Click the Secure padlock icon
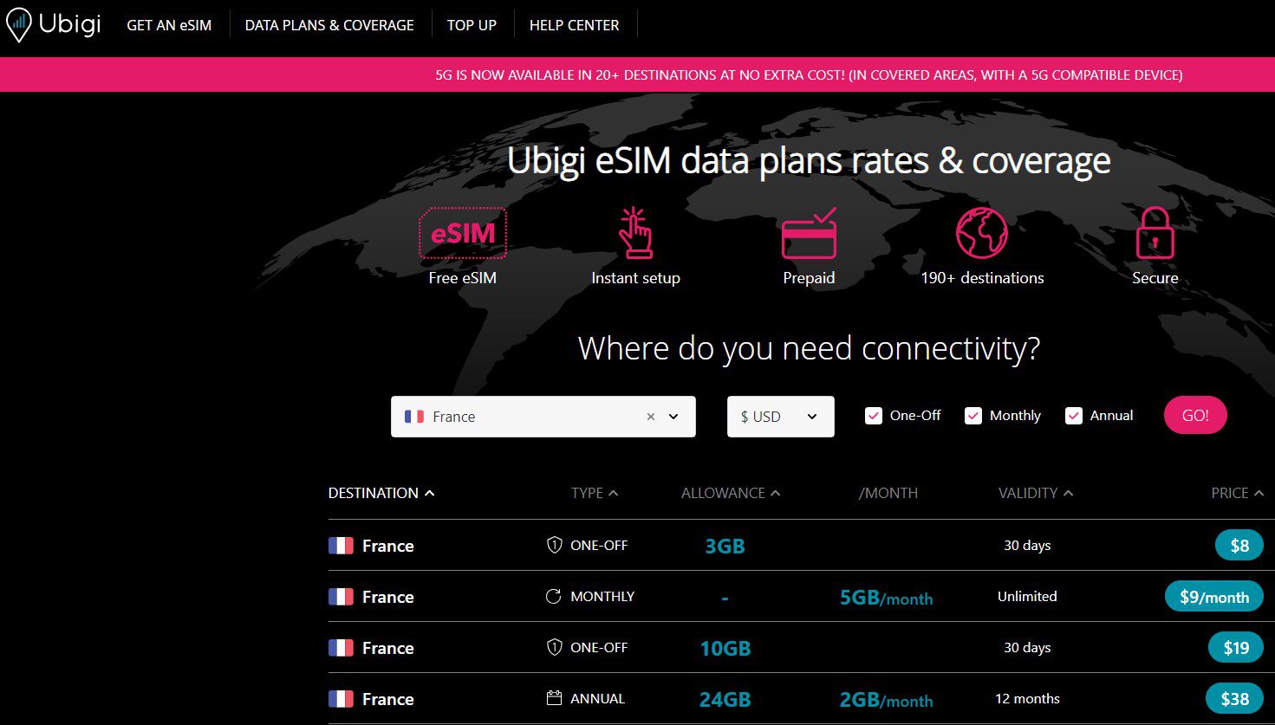 tap(1155, 232)
